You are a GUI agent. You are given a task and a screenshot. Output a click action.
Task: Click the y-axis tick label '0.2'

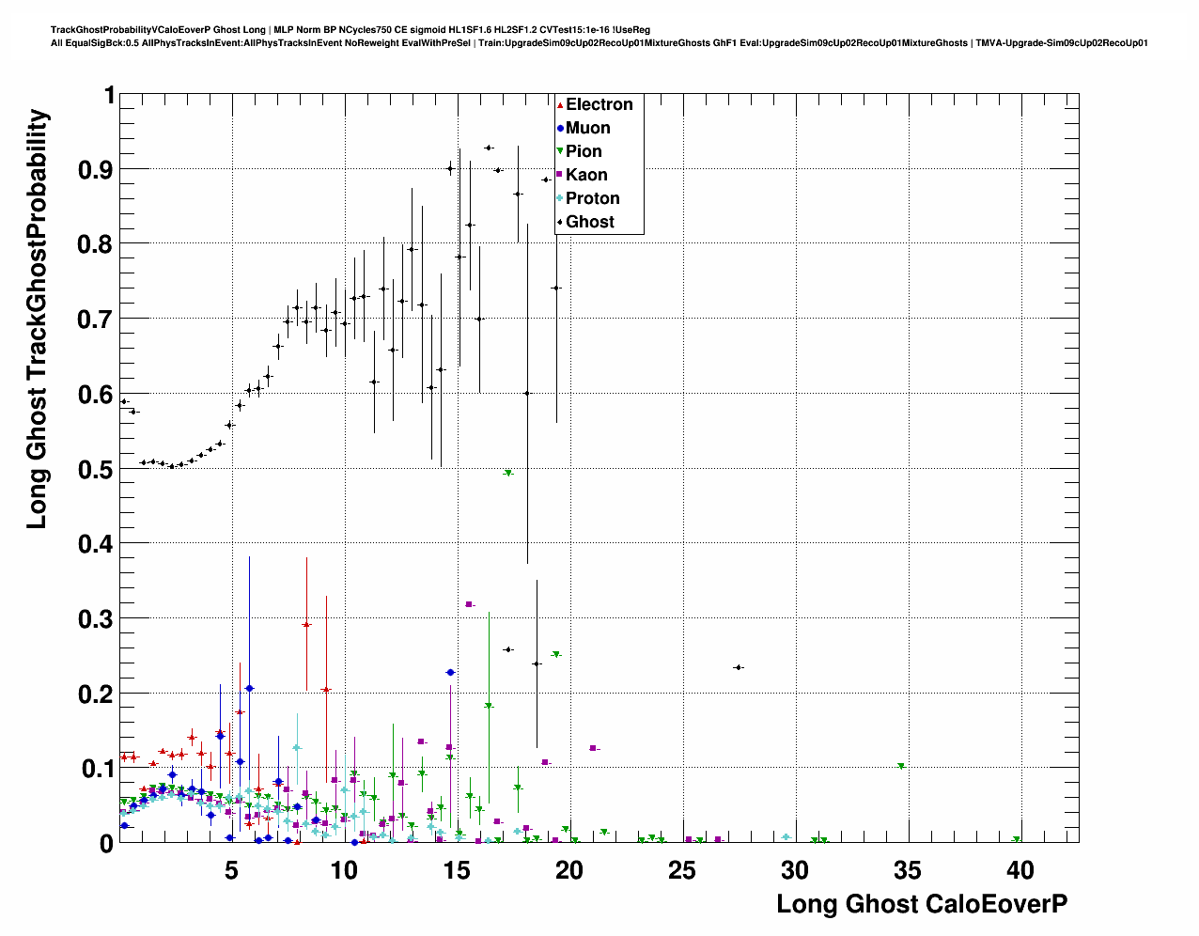[96, 694]
